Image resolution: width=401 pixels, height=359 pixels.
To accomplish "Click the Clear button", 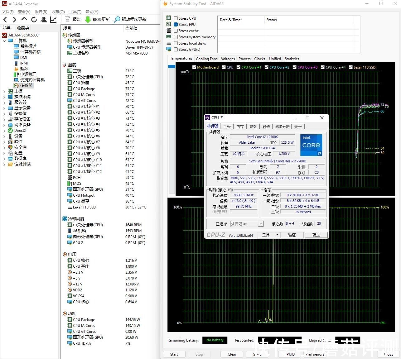I will 232,354.
